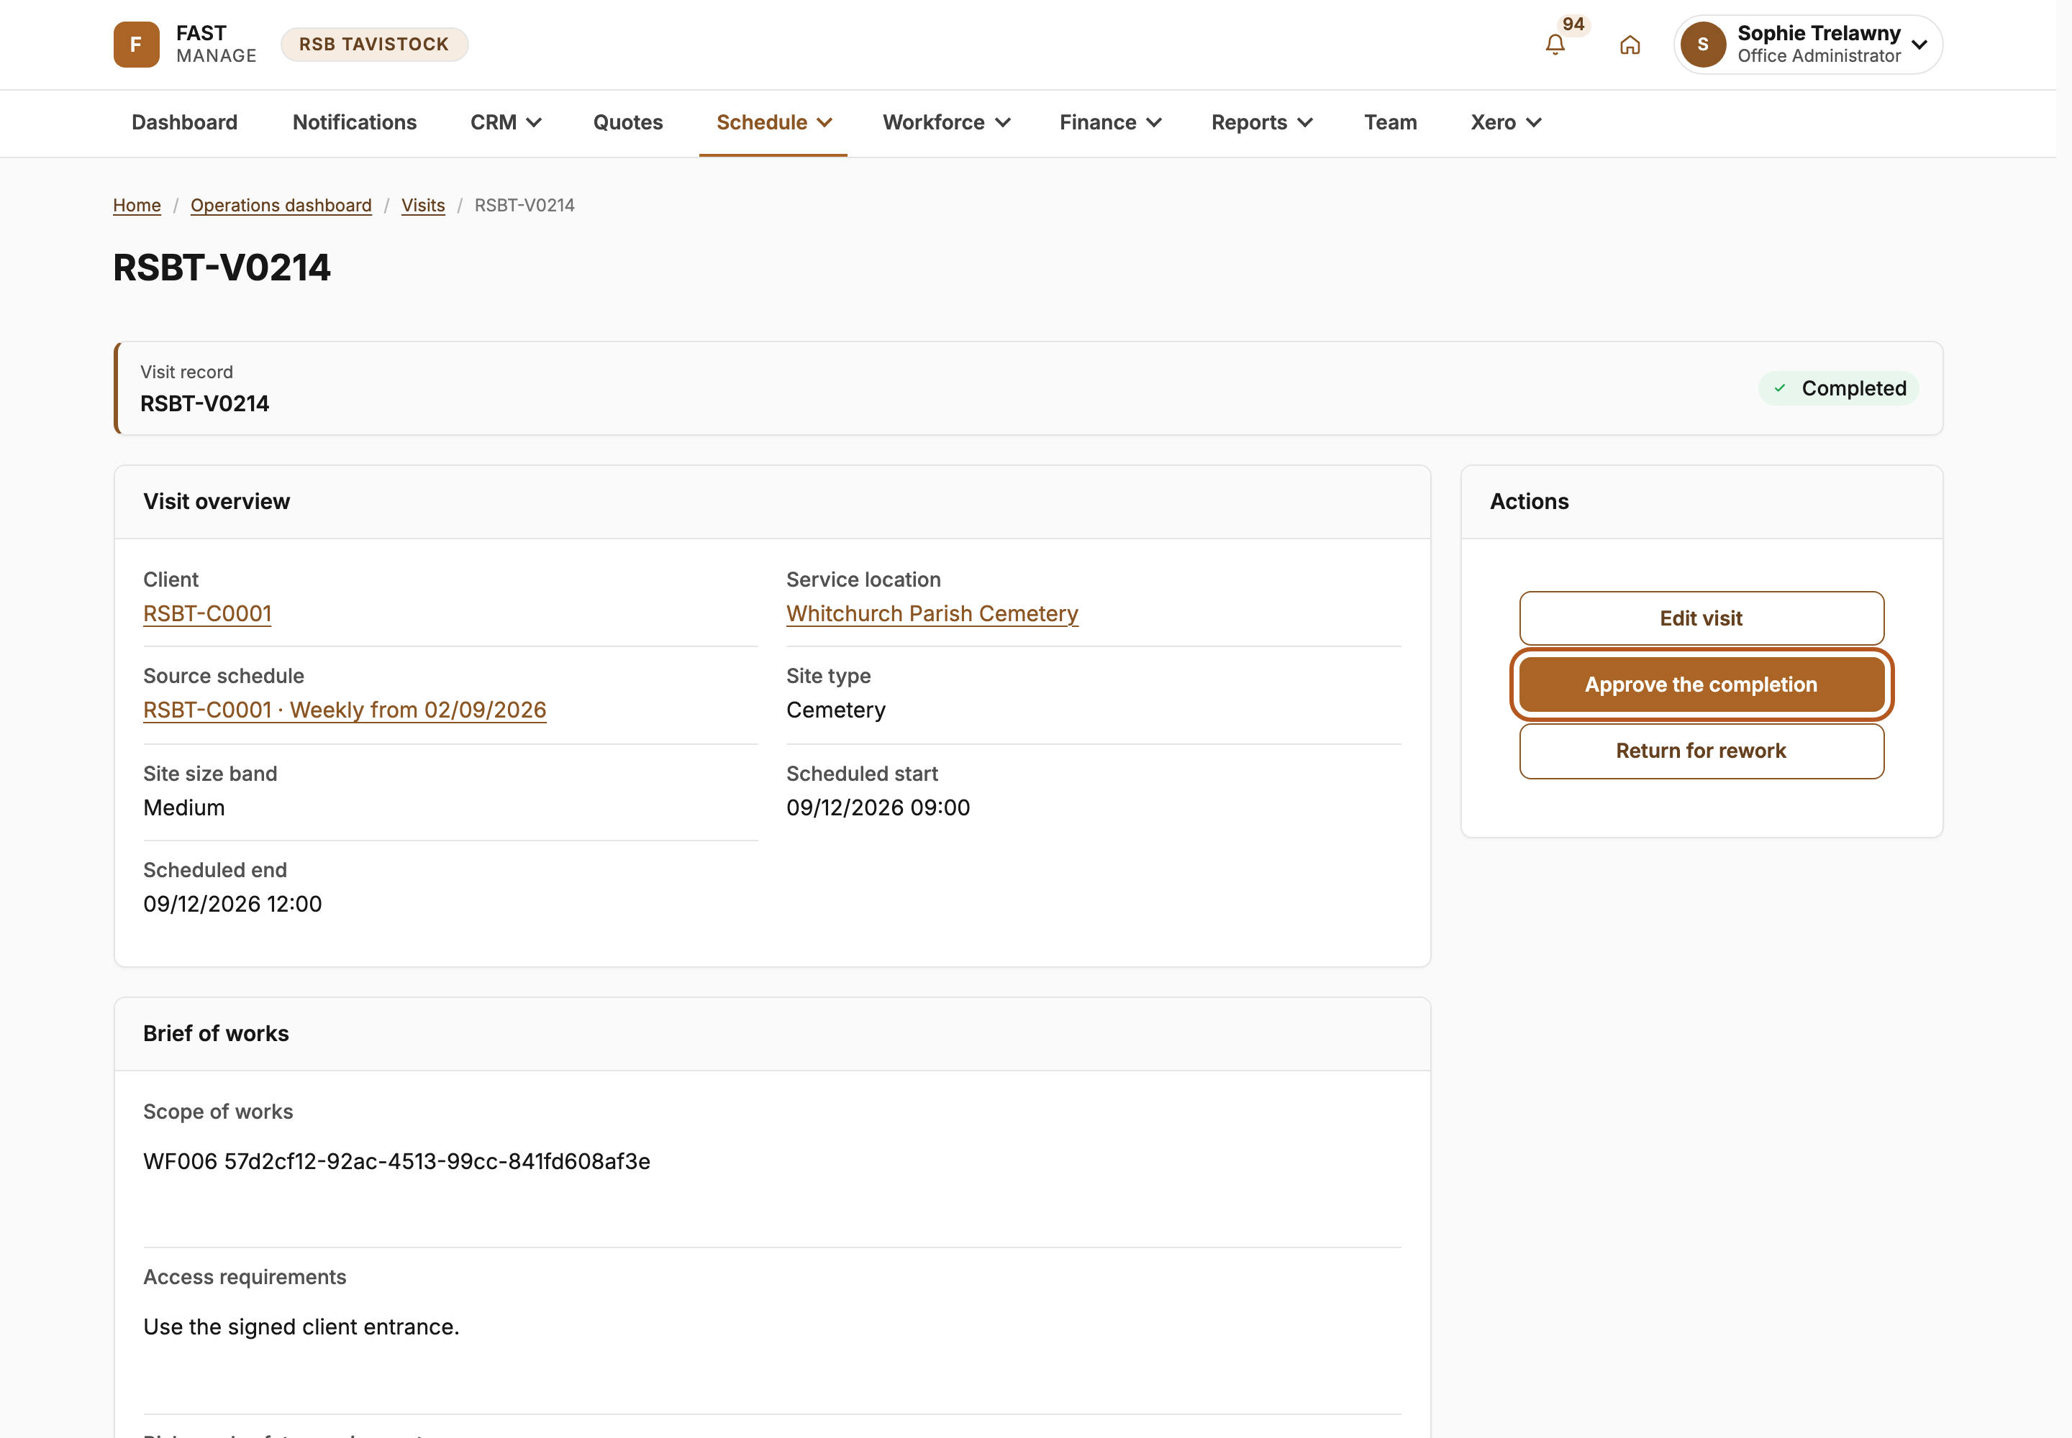2072x1438 pixels.
Task: Click the notification count 94 badge
Action: click(1573, 24)
